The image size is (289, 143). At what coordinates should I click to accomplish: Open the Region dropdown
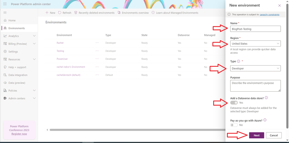tap(255, 44)
